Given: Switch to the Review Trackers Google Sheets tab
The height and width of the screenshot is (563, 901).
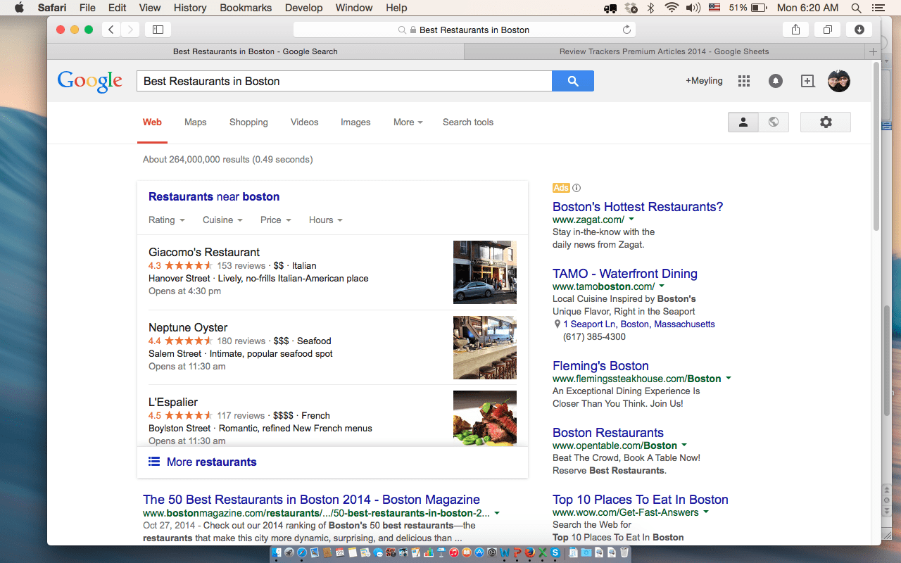Looking at the screenshot, I should (x=664, y=51).
